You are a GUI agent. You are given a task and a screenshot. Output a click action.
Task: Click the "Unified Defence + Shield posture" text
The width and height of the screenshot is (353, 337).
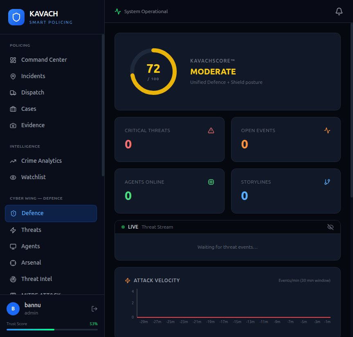(226, 82)
